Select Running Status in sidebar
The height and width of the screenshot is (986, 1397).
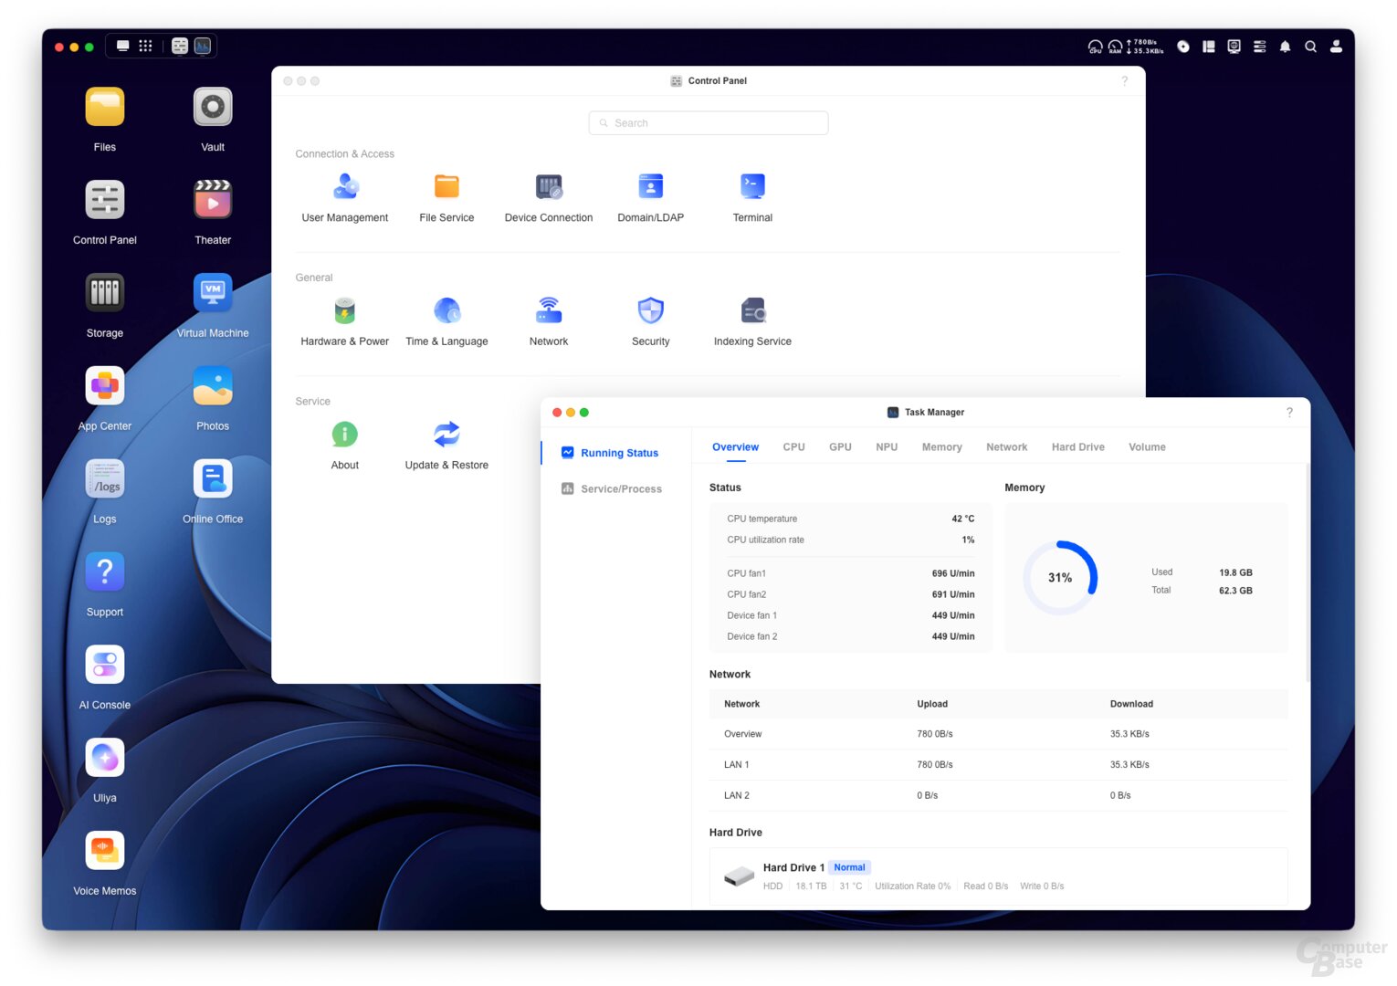[x=619, y=453]
